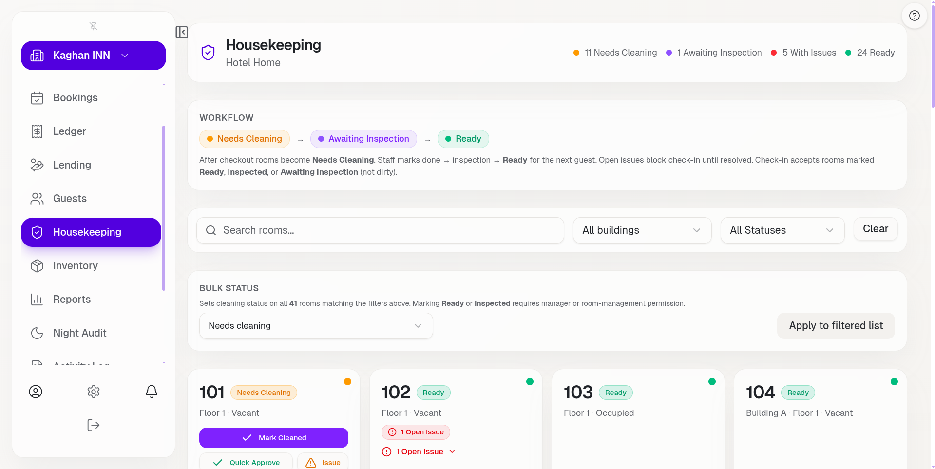Click the Reports bar chart icon
935x469 pixels.
pos(37,300)
